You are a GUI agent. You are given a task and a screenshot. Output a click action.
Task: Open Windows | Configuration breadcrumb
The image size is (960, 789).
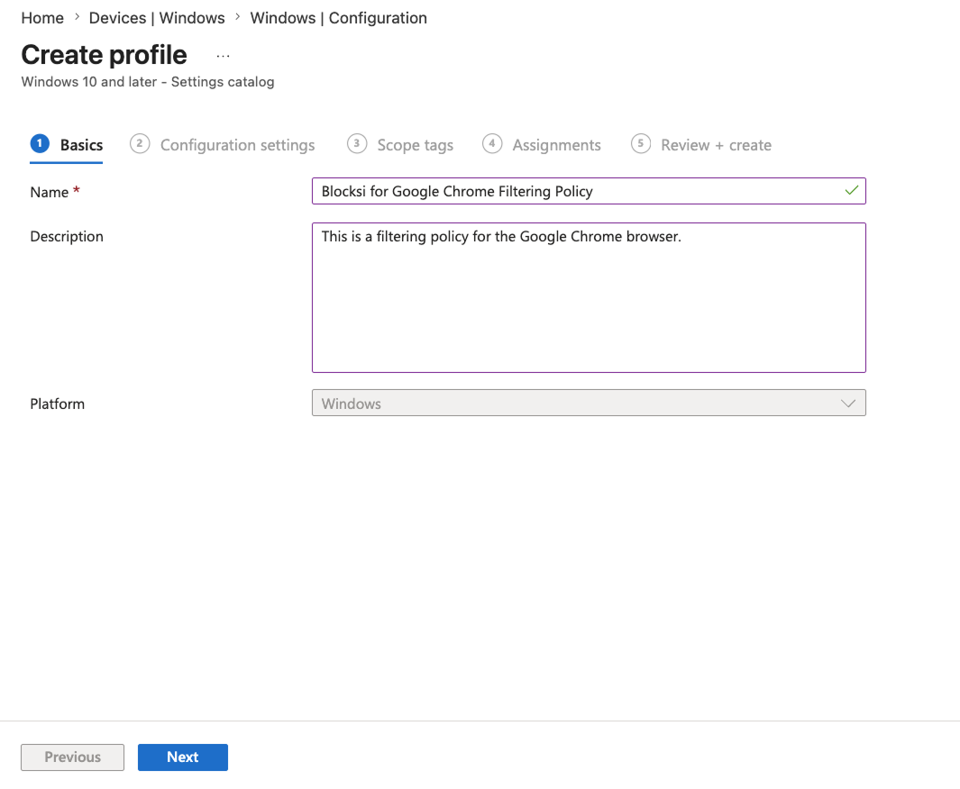click(x=339, y=18)
